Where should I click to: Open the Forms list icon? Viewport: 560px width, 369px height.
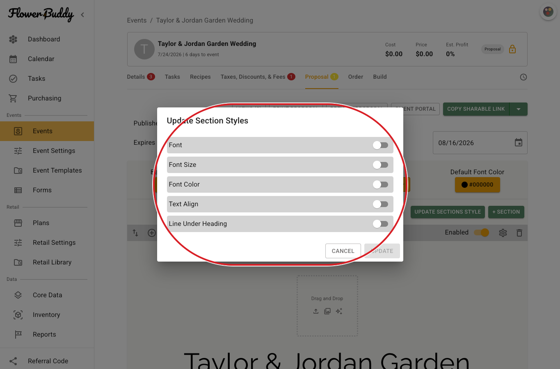click(x=18, y=190)
